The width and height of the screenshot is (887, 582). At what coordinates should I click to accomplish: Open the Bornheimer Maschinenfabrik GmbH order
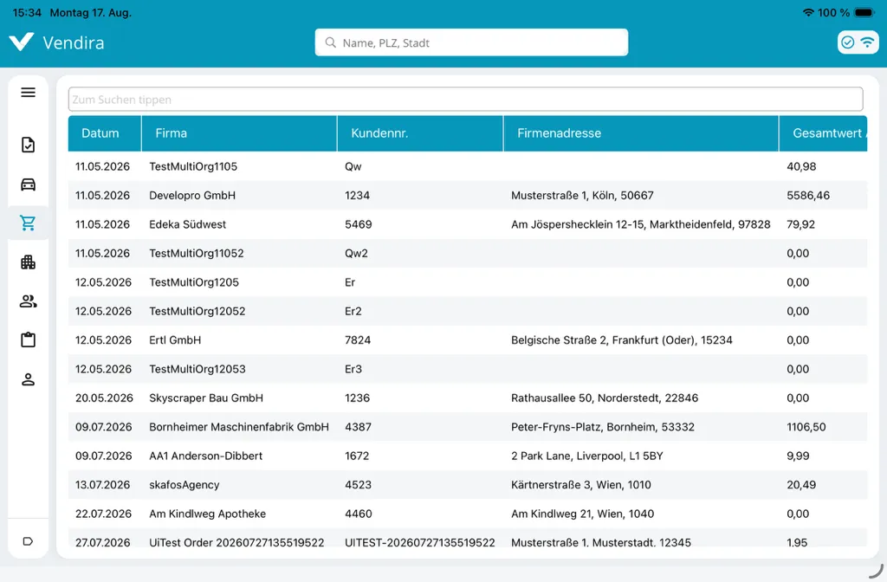click(x=468, y=426)
